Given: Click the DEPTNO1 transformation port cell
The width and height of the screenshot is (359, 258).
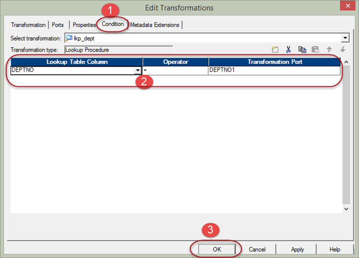Looking at the screenshot, I should point(274,70).
